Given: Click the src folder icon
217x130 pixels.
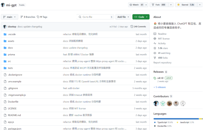Looking at the screenshot, I should (5, 61).
